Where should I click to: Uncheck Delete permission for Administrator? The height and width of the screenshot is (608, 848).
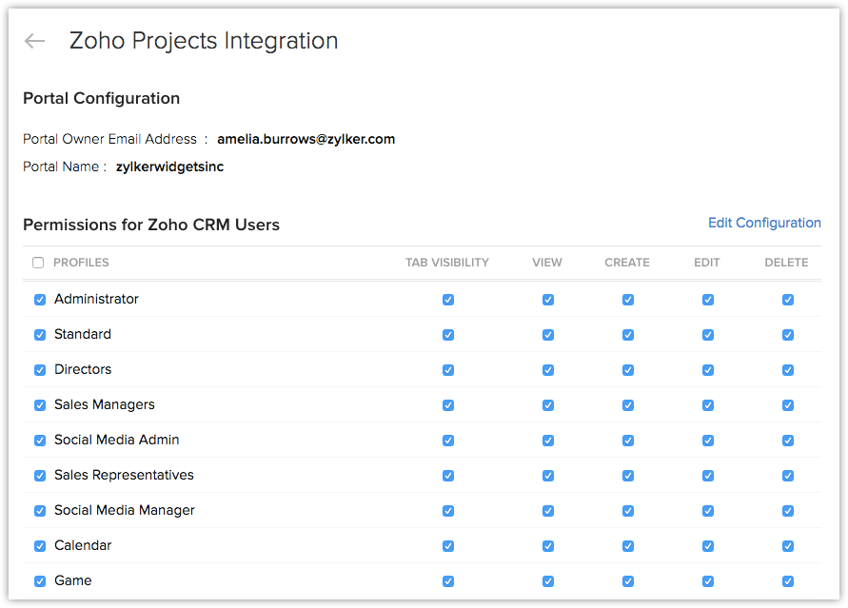788,300
